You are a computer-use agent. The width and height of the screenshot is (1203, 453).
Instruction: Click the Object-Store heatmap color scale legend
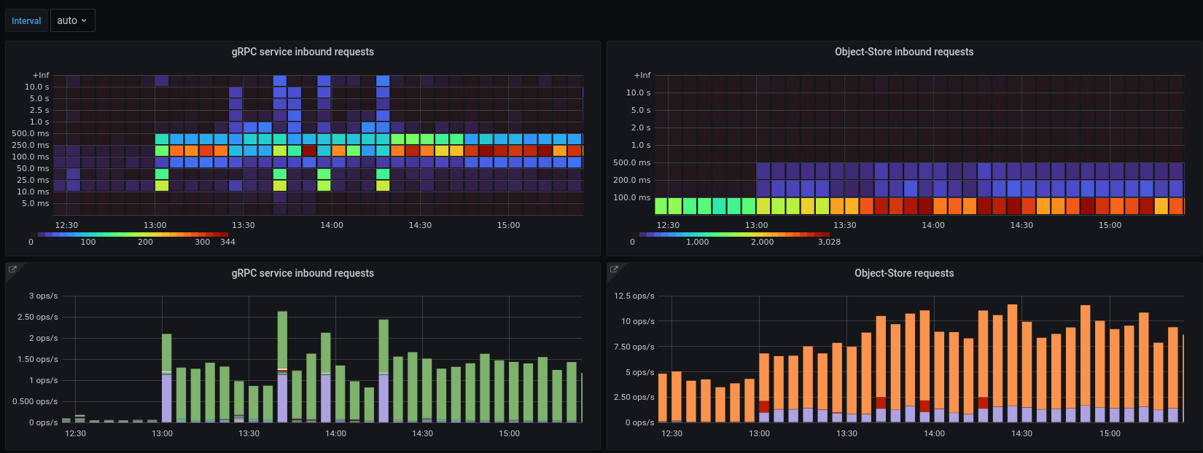[734, 235]
